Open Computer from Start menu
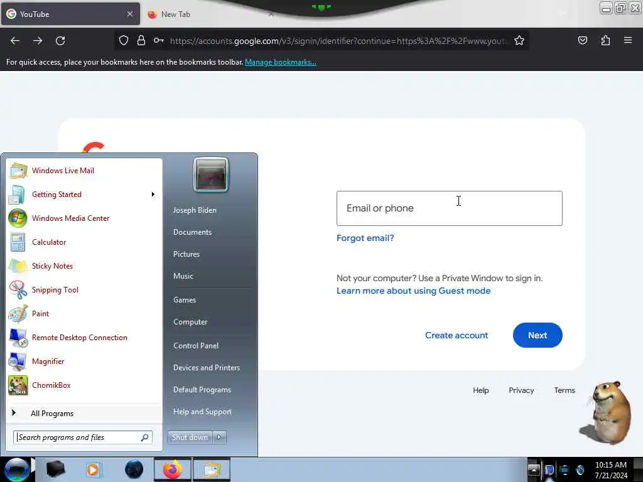643x482 pixels. coord(190,322)
